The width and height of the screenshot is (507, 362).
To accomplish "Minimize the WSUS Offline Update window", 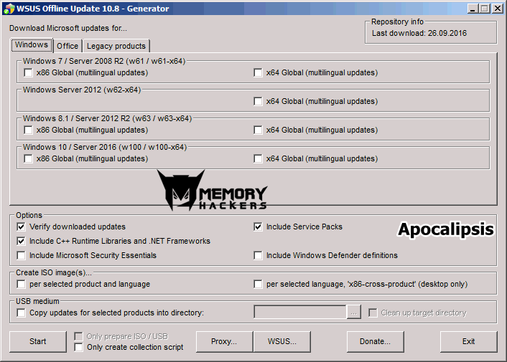I will [x=473, y=9].
